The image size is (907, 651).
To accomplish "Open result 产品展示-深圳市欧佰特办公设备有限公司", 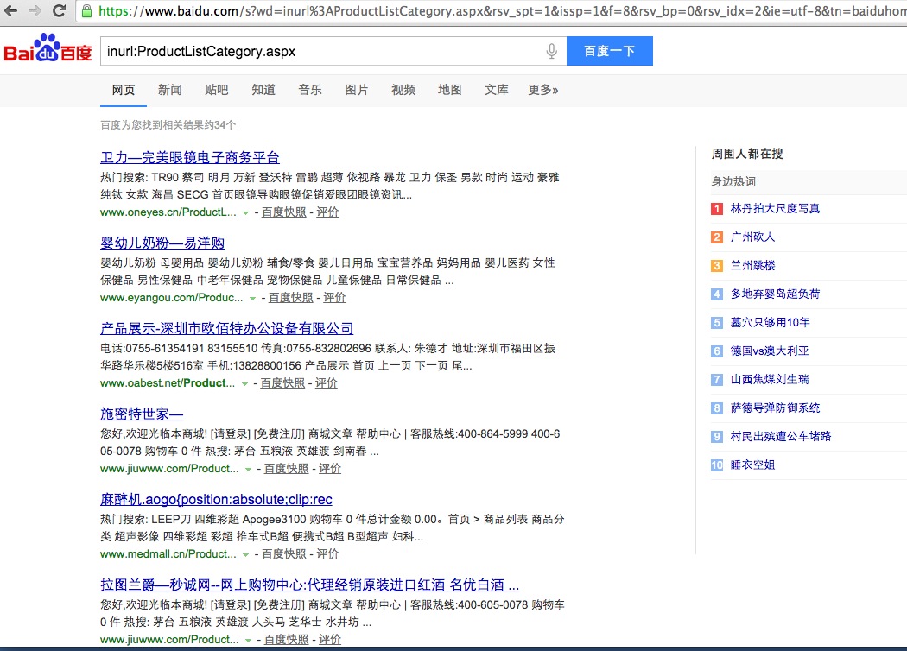I will [226, 328].
